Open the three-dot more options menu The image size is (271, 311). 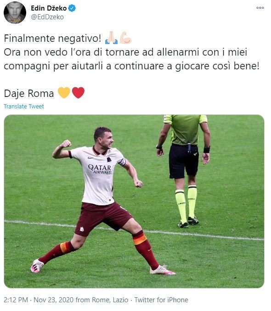pyautogui.click(x=260, y=8)
